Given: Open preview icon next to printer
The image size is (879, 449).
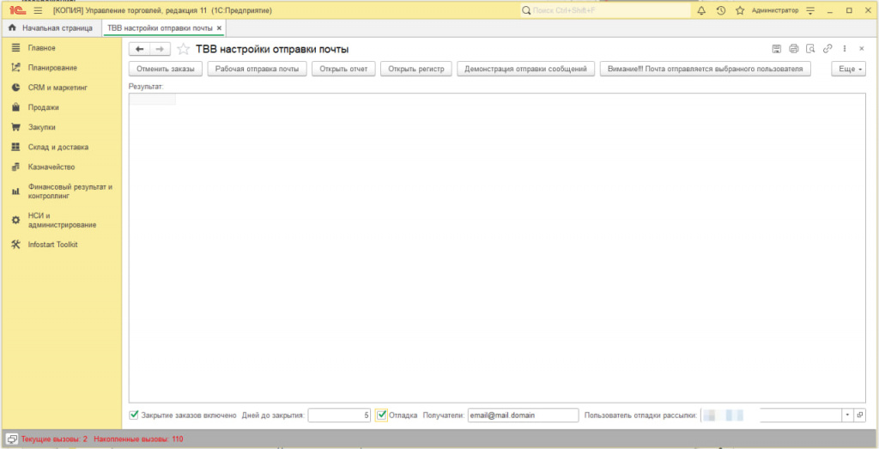Looking at the screenshot, I should (810, 49).
